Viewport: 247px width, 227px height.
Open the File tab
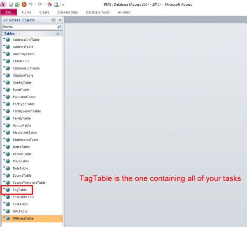(8, 12)
